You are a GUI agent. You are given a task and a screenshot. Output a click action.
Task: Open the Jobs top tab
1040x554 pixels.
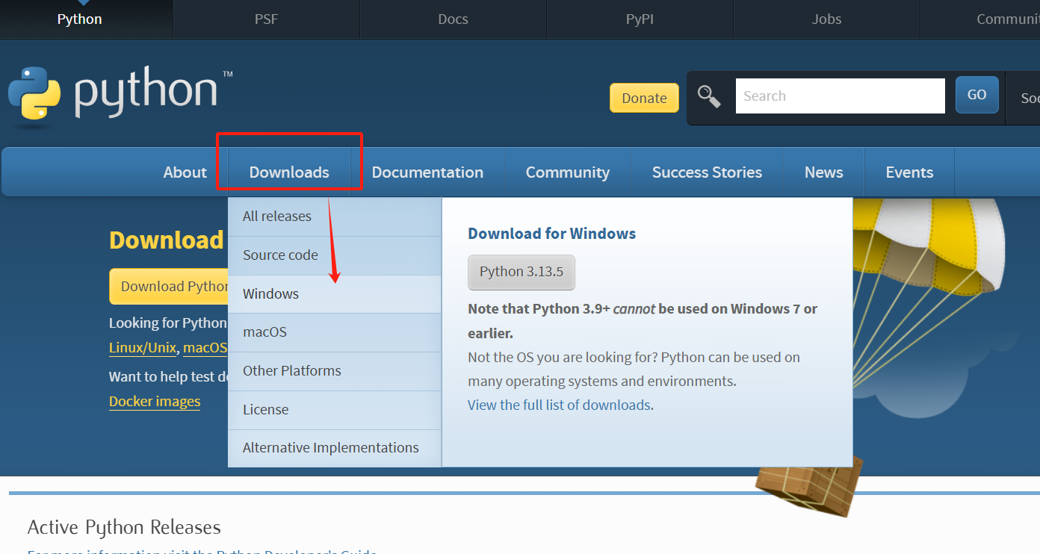[x=826, y=19]
